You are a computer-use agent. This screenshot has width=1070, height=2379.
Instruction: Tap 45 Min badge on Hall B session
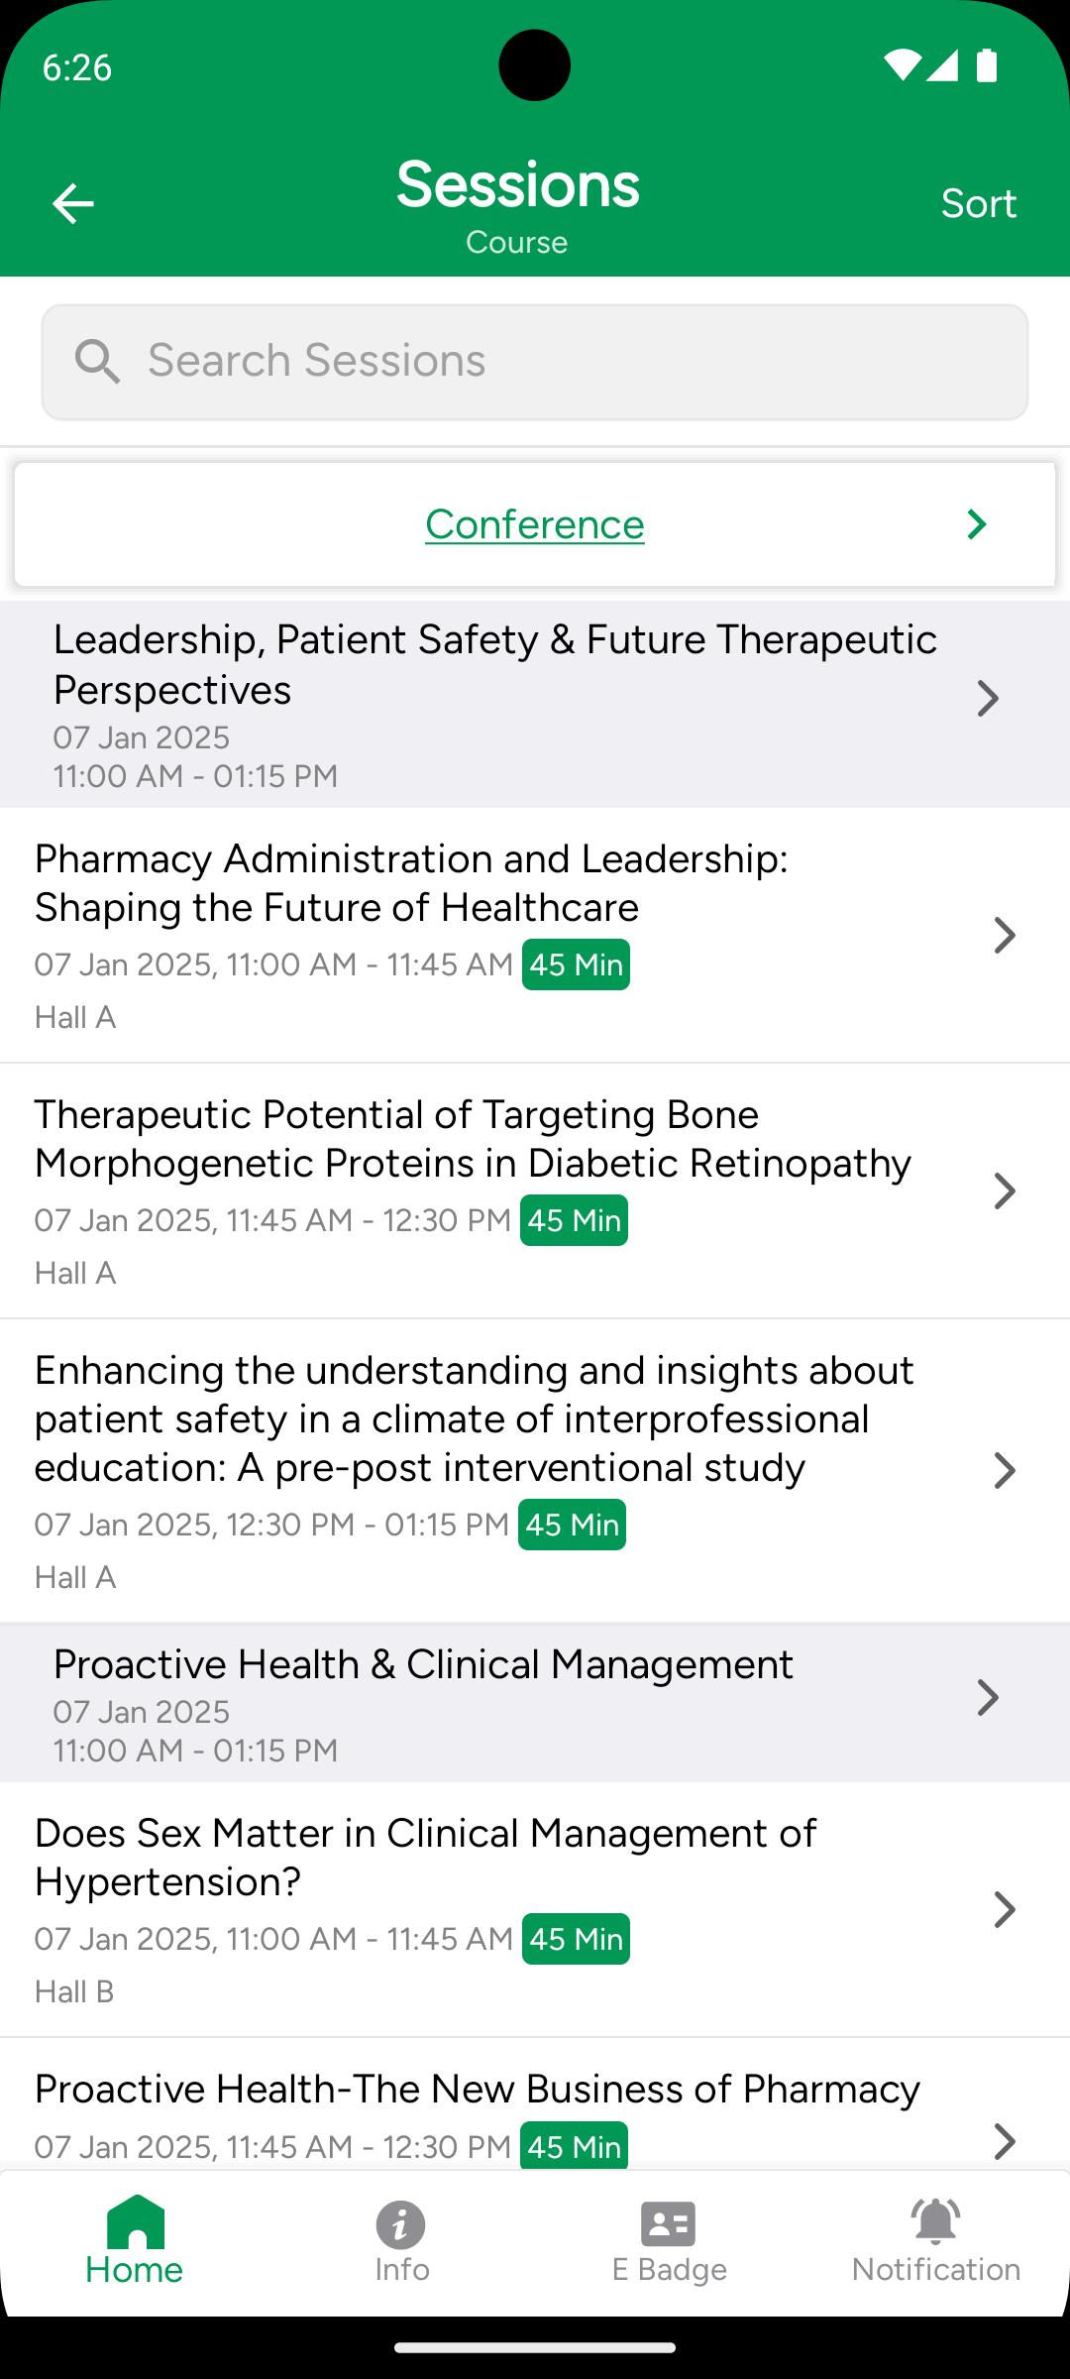click(x=576, y=1939)
